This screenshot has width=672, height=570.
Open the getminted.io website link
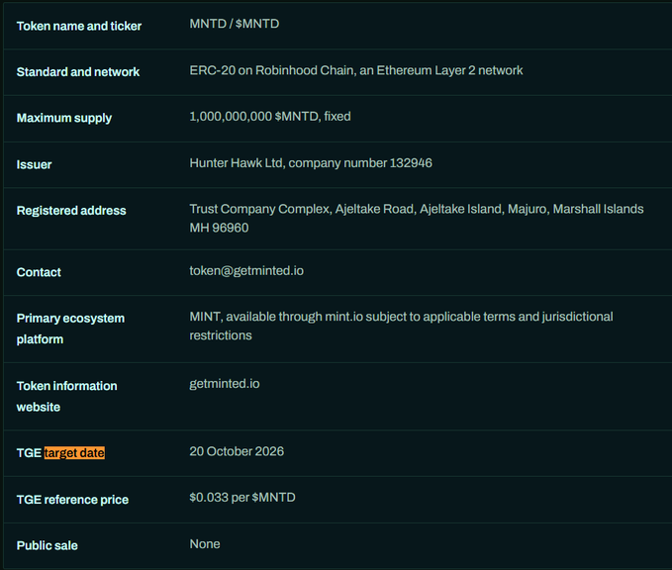pyautogui.click(x=225, y=384)
